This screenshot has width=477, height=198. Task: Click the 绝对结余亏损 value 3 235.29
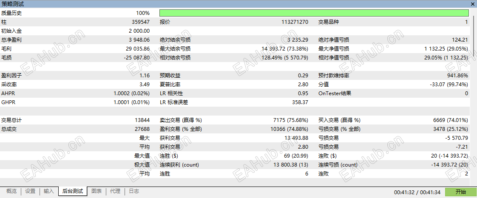pyautogui.click(x=298, y=40)
